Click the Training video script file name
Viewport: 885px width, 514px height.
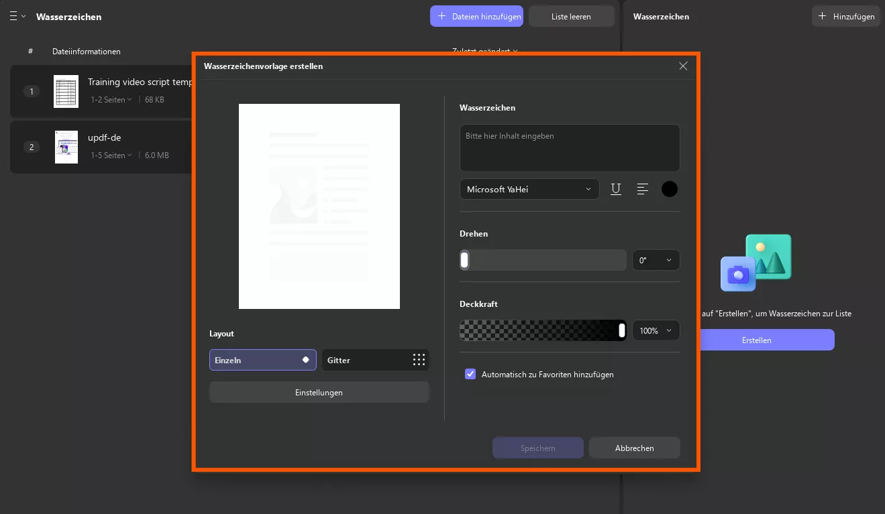pos(140,82)
